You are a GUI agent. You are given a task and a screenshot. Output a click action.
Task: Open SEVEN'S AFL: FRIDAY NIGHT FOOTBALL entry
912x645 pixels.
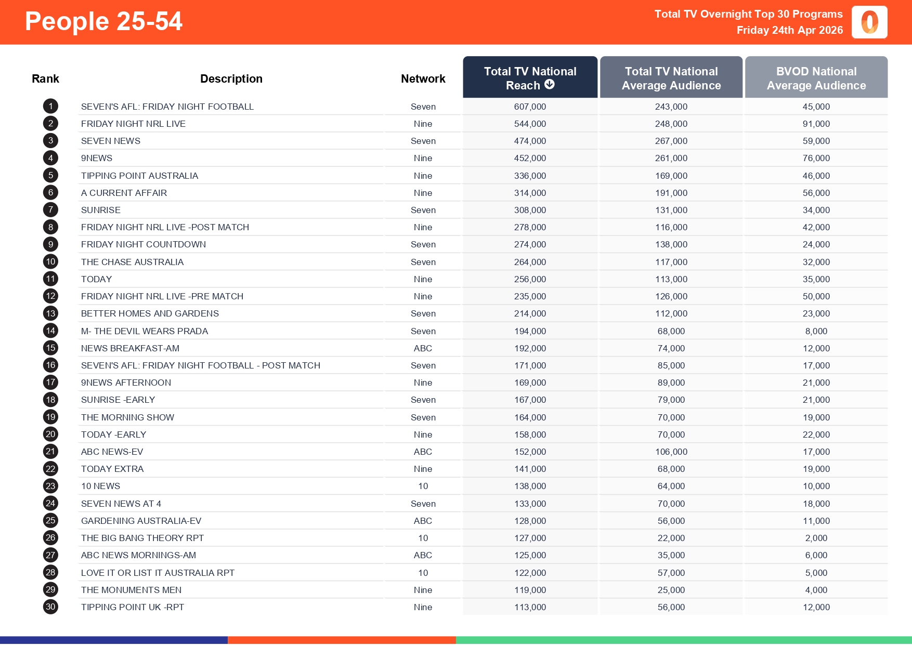167,107
